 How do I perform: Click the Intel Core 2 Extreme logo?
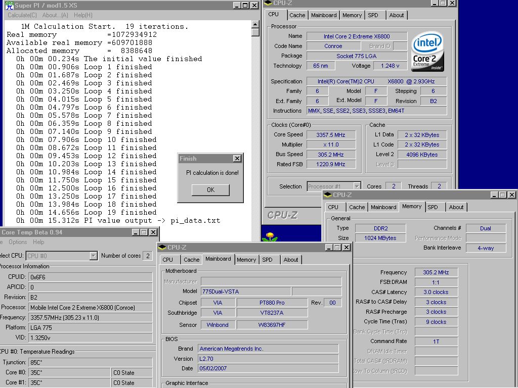427,51
